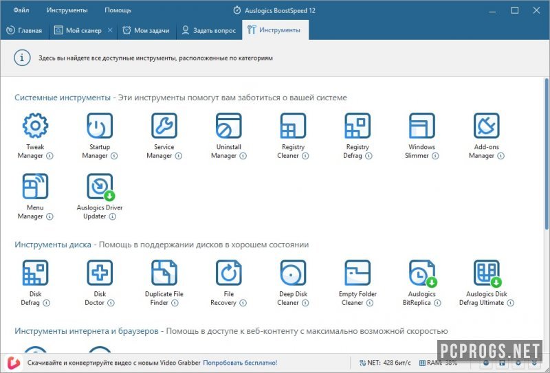Open the Помощь menu
550x373 pixels.
(x=118, y=10)
